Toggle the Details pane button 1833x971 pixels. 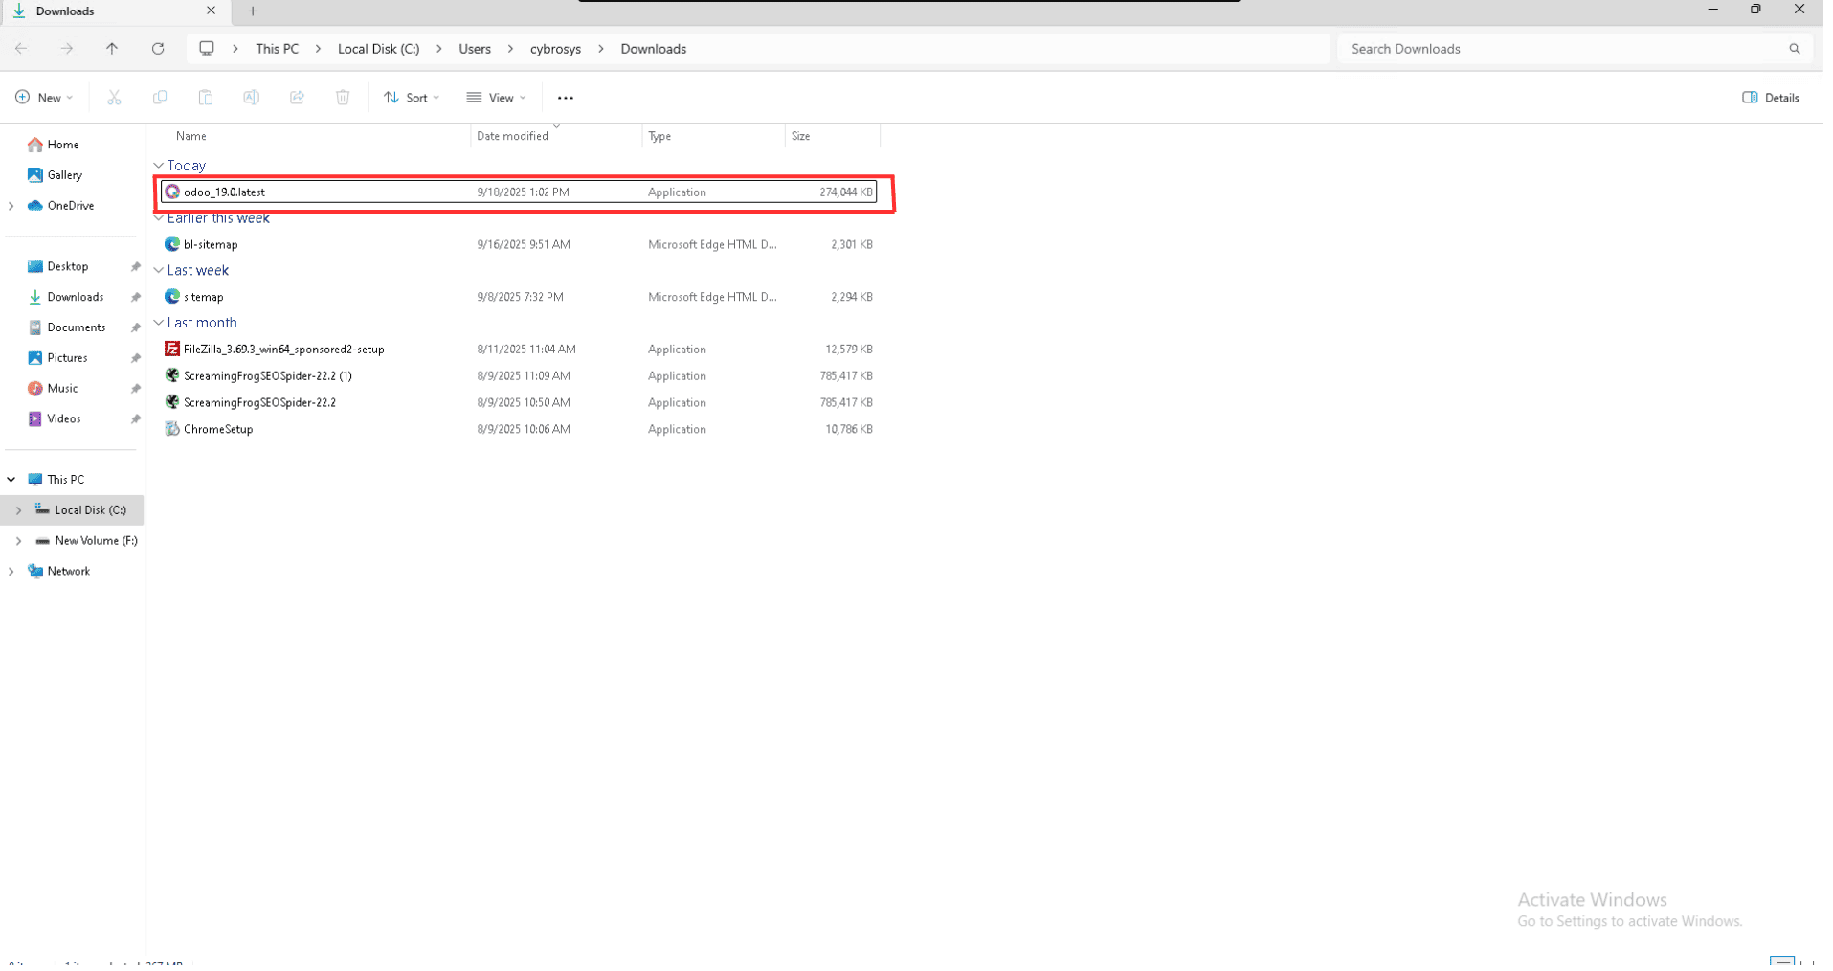pyautogui.click(x=1779, y=98)
